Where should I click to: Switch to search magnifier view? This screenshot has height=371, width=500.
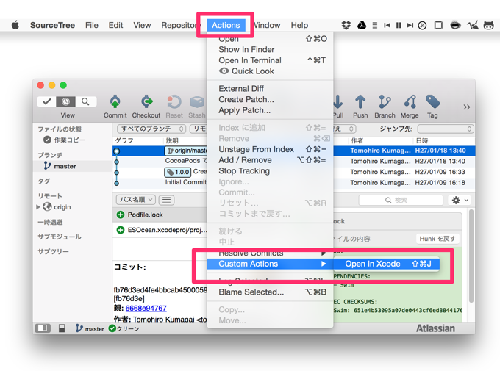point(85,101)
